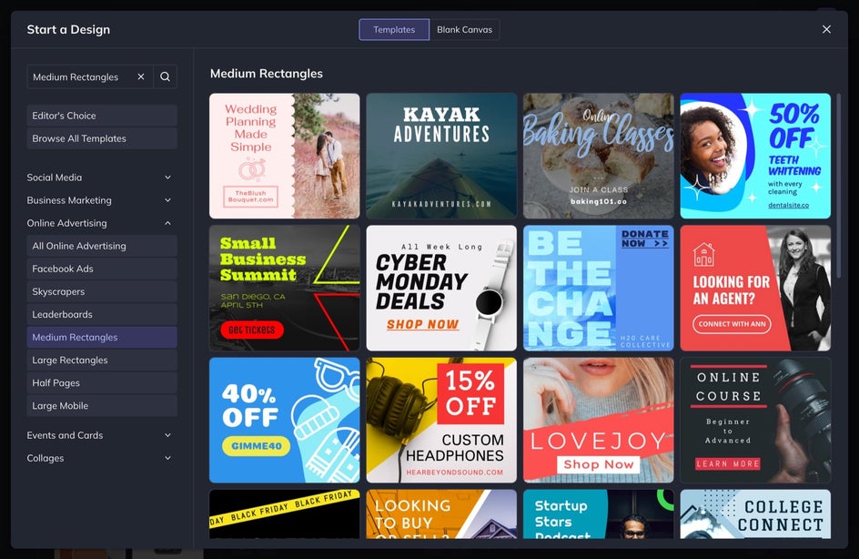
Task: Choose the Cyber Monday Deals template
Action: [441, 289]
